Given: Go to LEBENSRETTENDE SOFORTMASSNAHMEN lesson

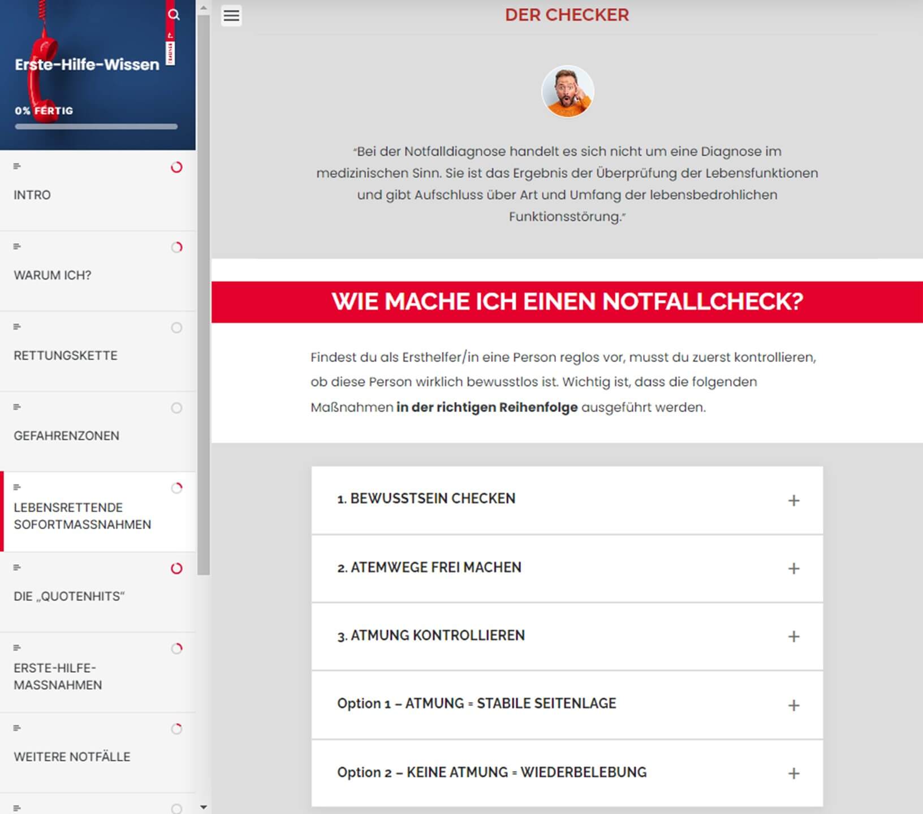Looking at the screenshot, I should pos(82,516).
